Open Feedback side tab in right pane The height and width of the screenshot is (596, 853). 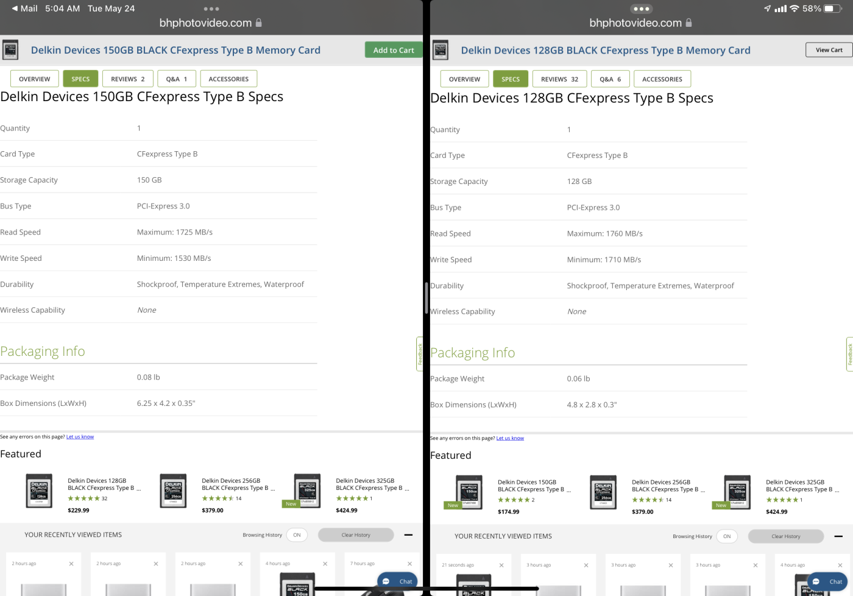[x=849, y=354]
